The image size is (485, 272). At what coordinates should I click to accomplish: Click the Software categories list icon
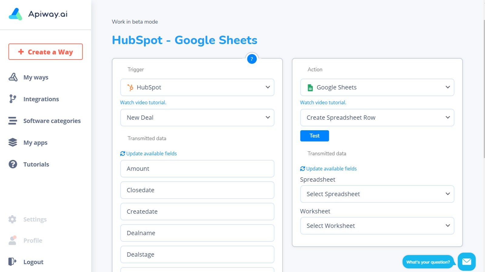point(12,121)
